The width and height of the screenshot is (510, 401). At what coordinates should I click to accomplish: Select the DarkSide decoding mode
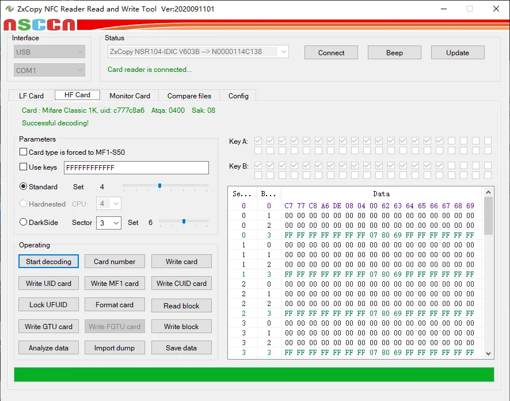coord(24,222)
